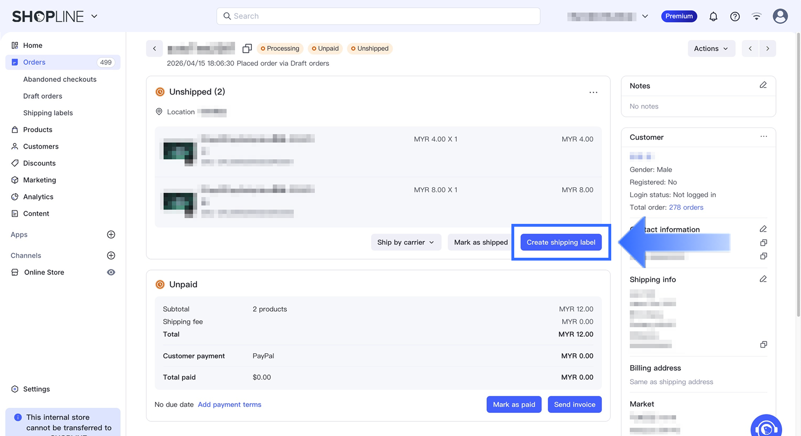
Task: Click into the top Search field
Action: point(378,16)
